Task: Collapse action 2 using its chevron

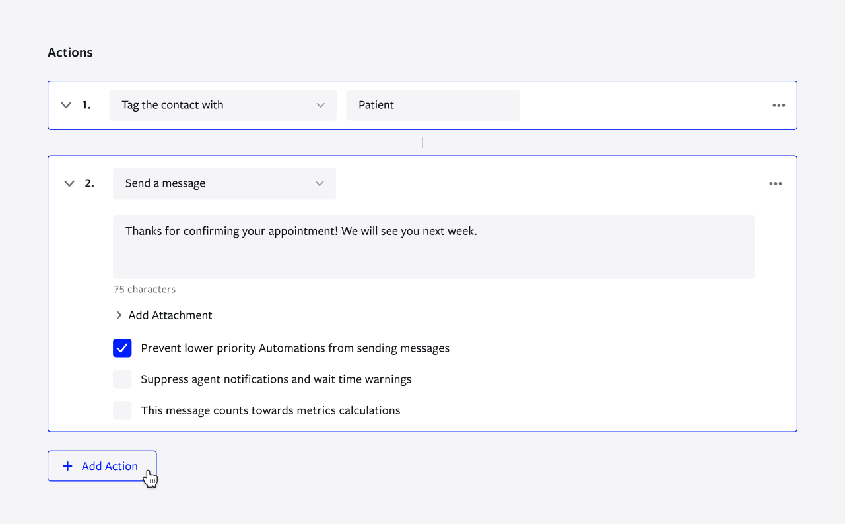Action: [x=69, y=183]
